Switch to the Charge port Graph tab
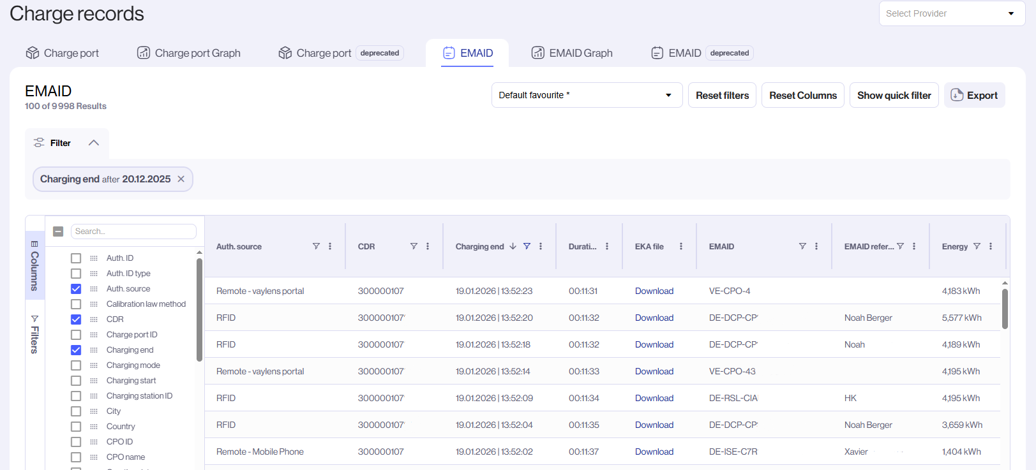The height and width of the screenshot is (470, 1036). 189,53
